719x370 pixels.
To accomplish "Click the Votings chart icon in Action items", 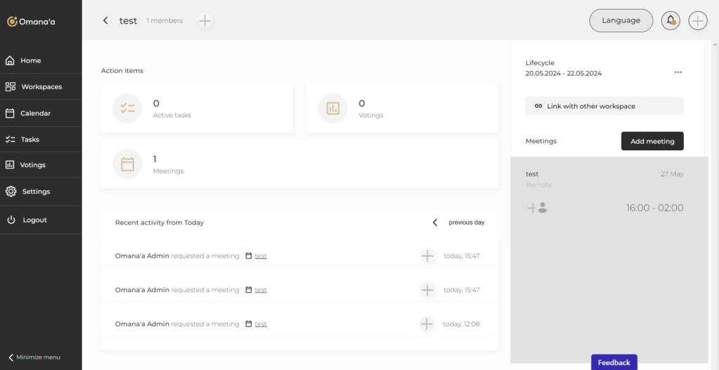I will point(333,108).
